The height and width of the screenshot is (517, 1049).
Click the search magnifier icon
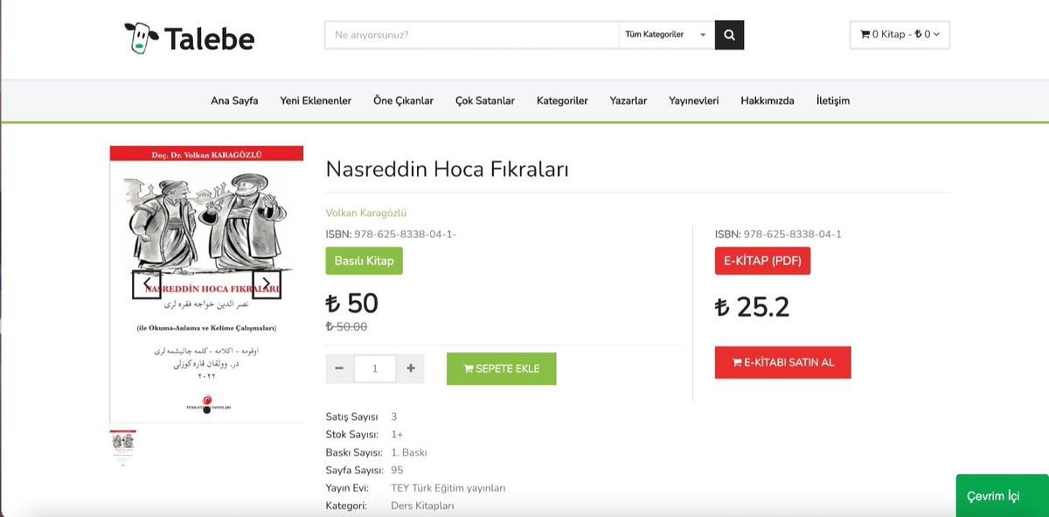[729, 35]
